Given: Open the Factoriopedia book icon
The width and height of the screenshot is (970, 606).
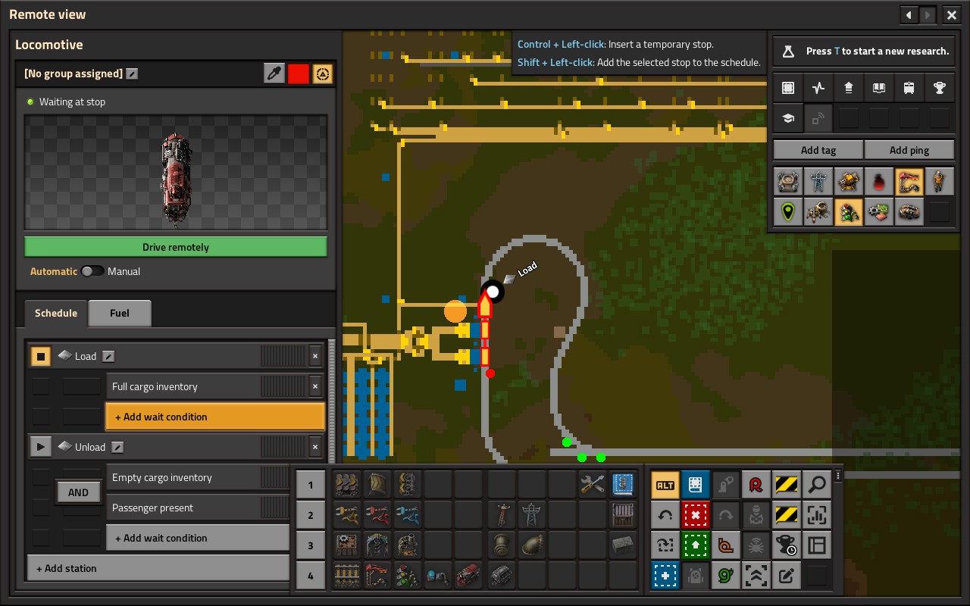Looking at the screenshot, I should click(879, 89).
